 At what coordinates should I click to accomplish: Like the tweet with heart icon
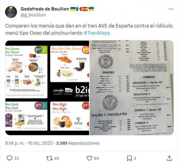[x=89, y=158]
